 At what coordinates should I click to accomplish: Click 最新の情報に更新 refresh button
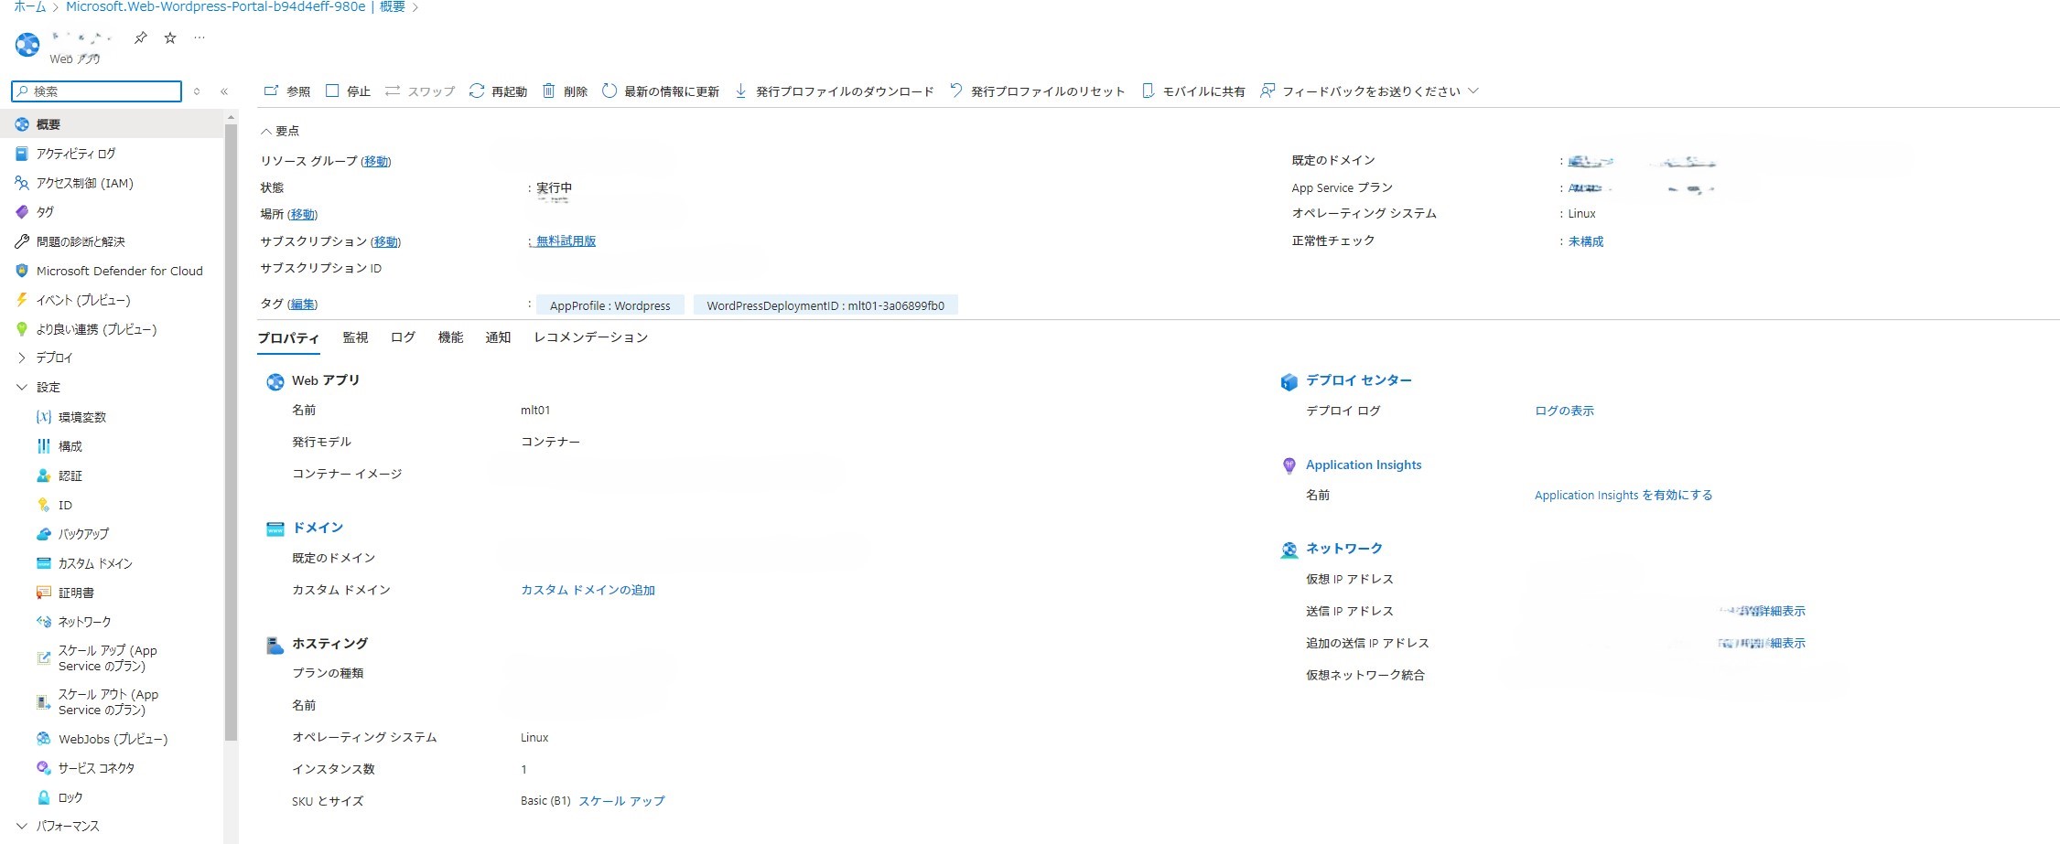(660, 91)
